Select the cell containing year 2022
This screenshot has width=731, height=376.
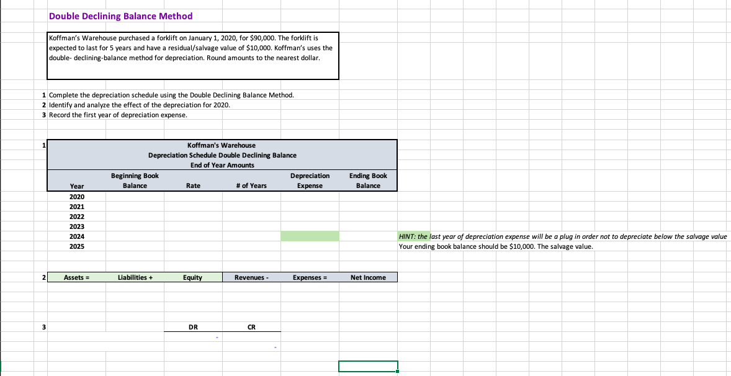pos(77,216)
